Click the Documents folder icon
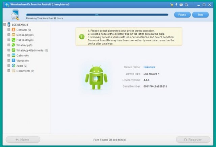 point(13,71)
